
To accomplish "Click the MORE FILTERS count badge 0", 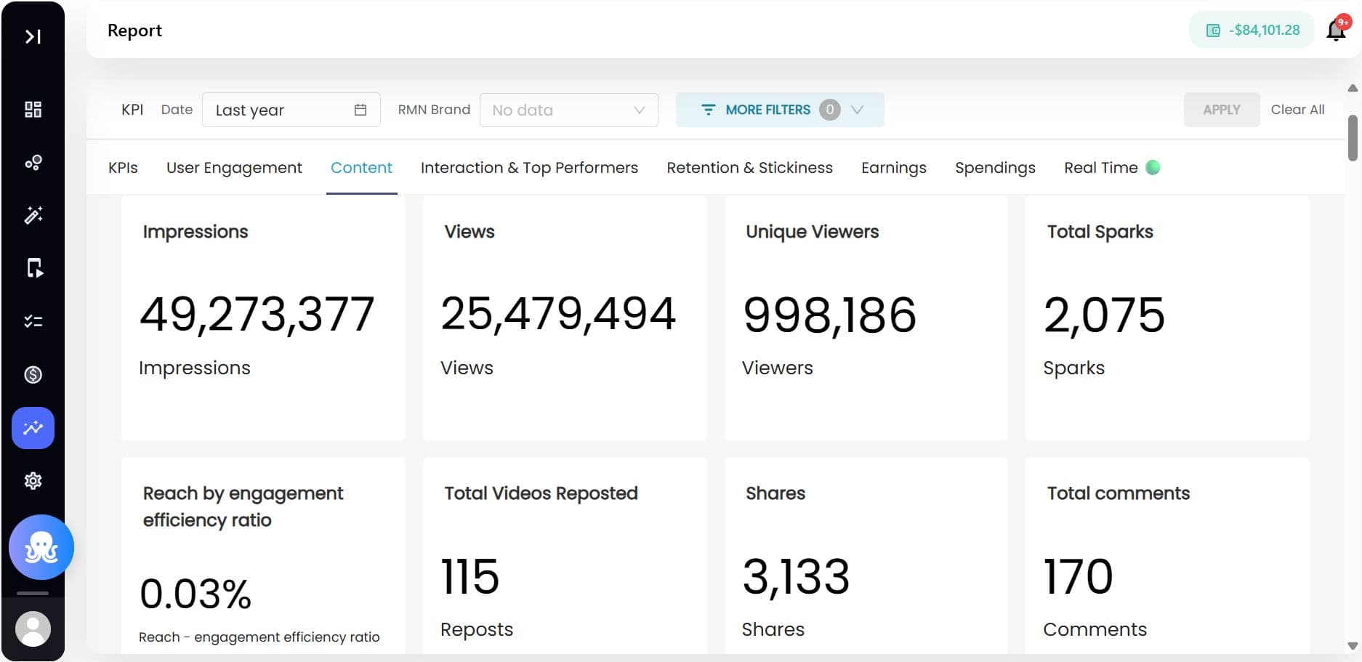I will point(829,110).
